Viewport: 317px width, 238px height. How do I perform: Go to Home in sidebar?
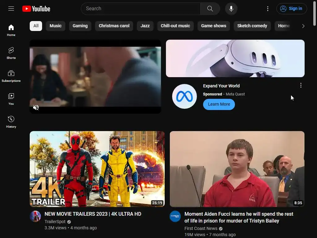coord(11,30)
